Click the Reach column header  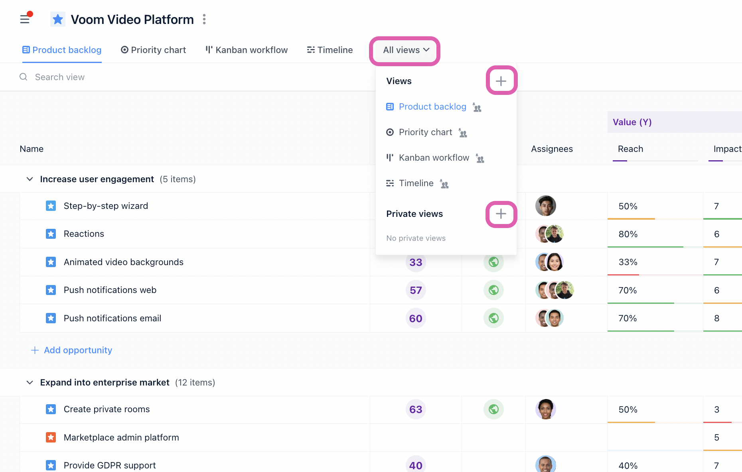[630, 149]
